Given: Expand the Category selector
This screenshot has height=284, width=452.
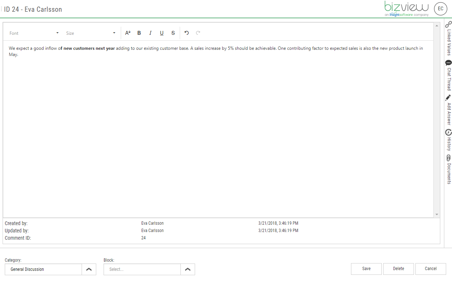Looking at the screenshot, I should (89, 269).
